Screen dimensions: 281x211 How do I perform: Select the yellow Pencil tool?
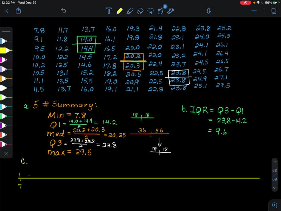point(120,11)
